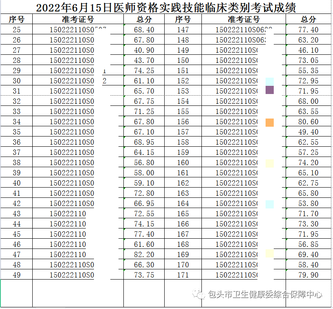This screenshot has height=309, width=333.
Task: Click score cell 80.60
Action: 308,121
